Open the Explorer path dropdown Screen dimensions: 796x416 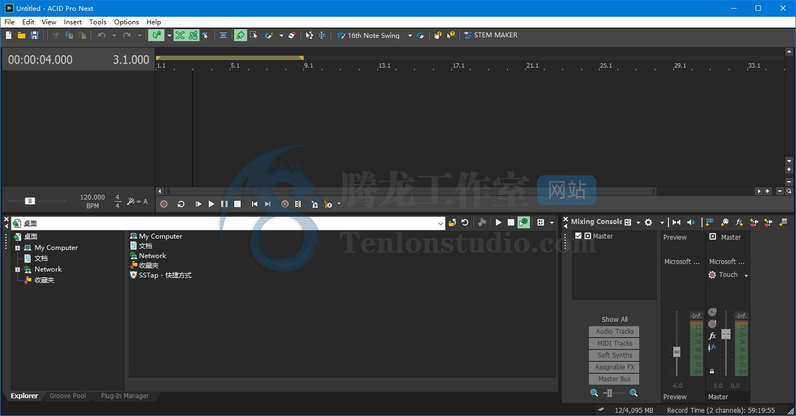441,223
